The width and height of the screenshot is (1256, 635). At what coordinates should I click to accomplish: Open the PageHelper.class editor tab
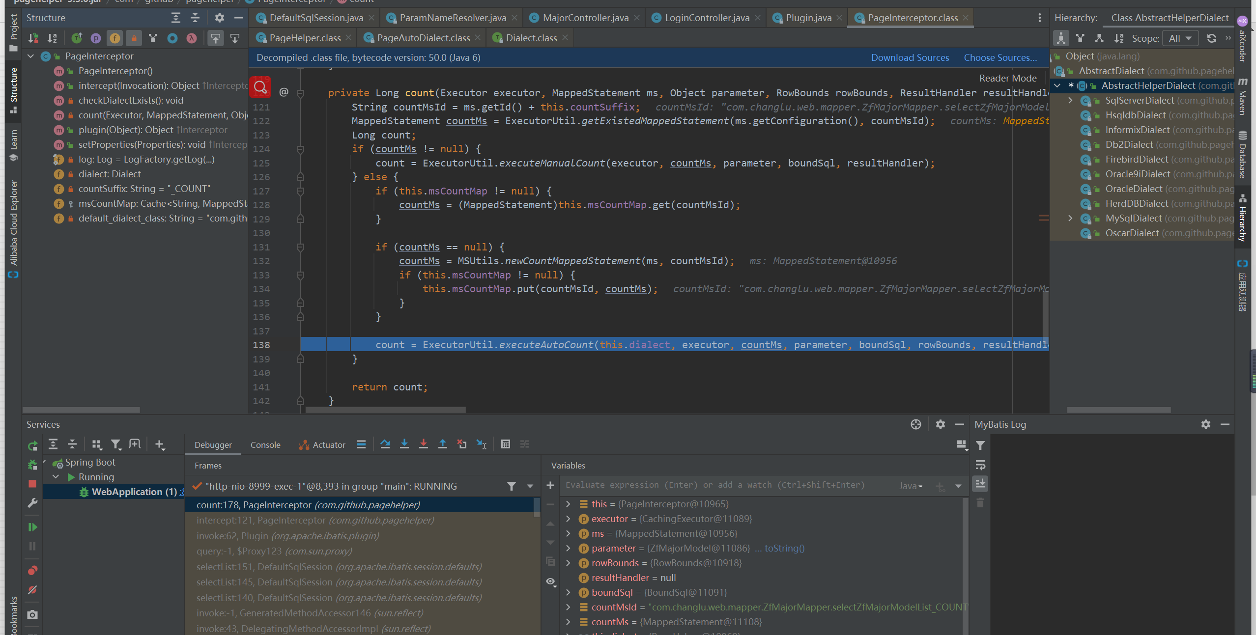click(x=305, y=38)
